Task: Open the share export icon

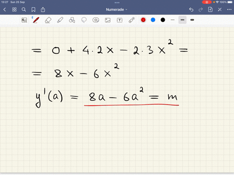Action: (43, 10)
